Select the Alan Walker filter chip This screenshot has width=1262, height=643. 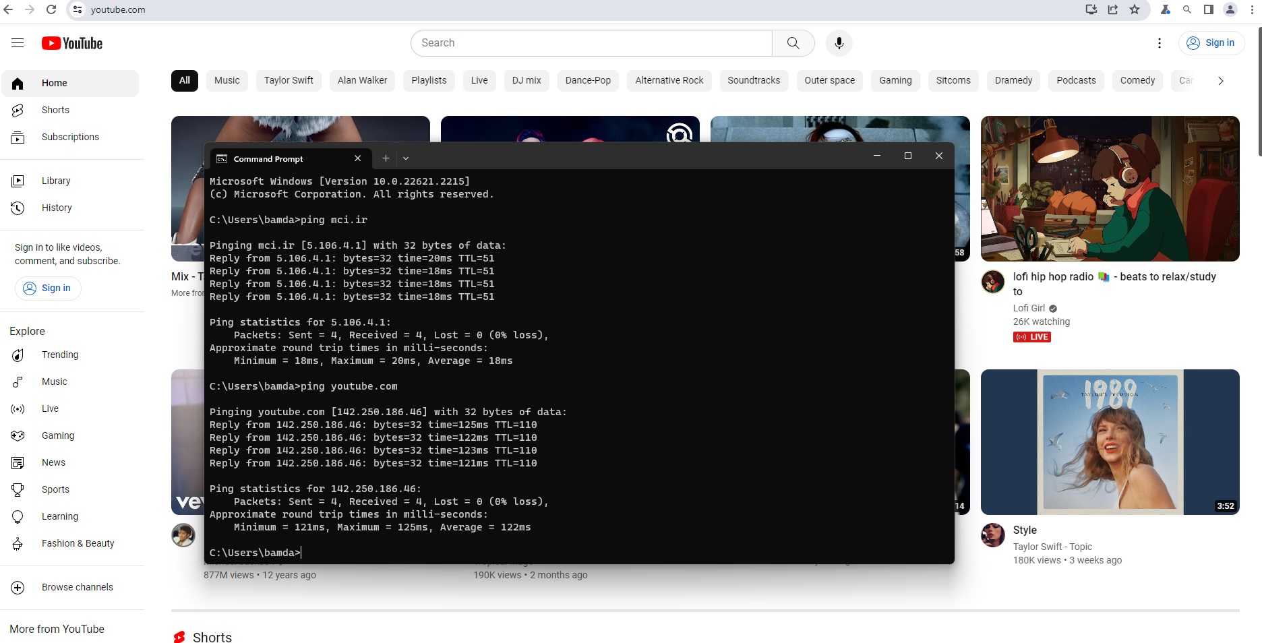363,80
